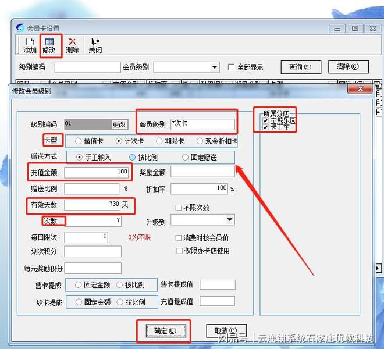Click the 奖励金额 input field
Viewport: 384px width, 349px height.
point(202,172)
